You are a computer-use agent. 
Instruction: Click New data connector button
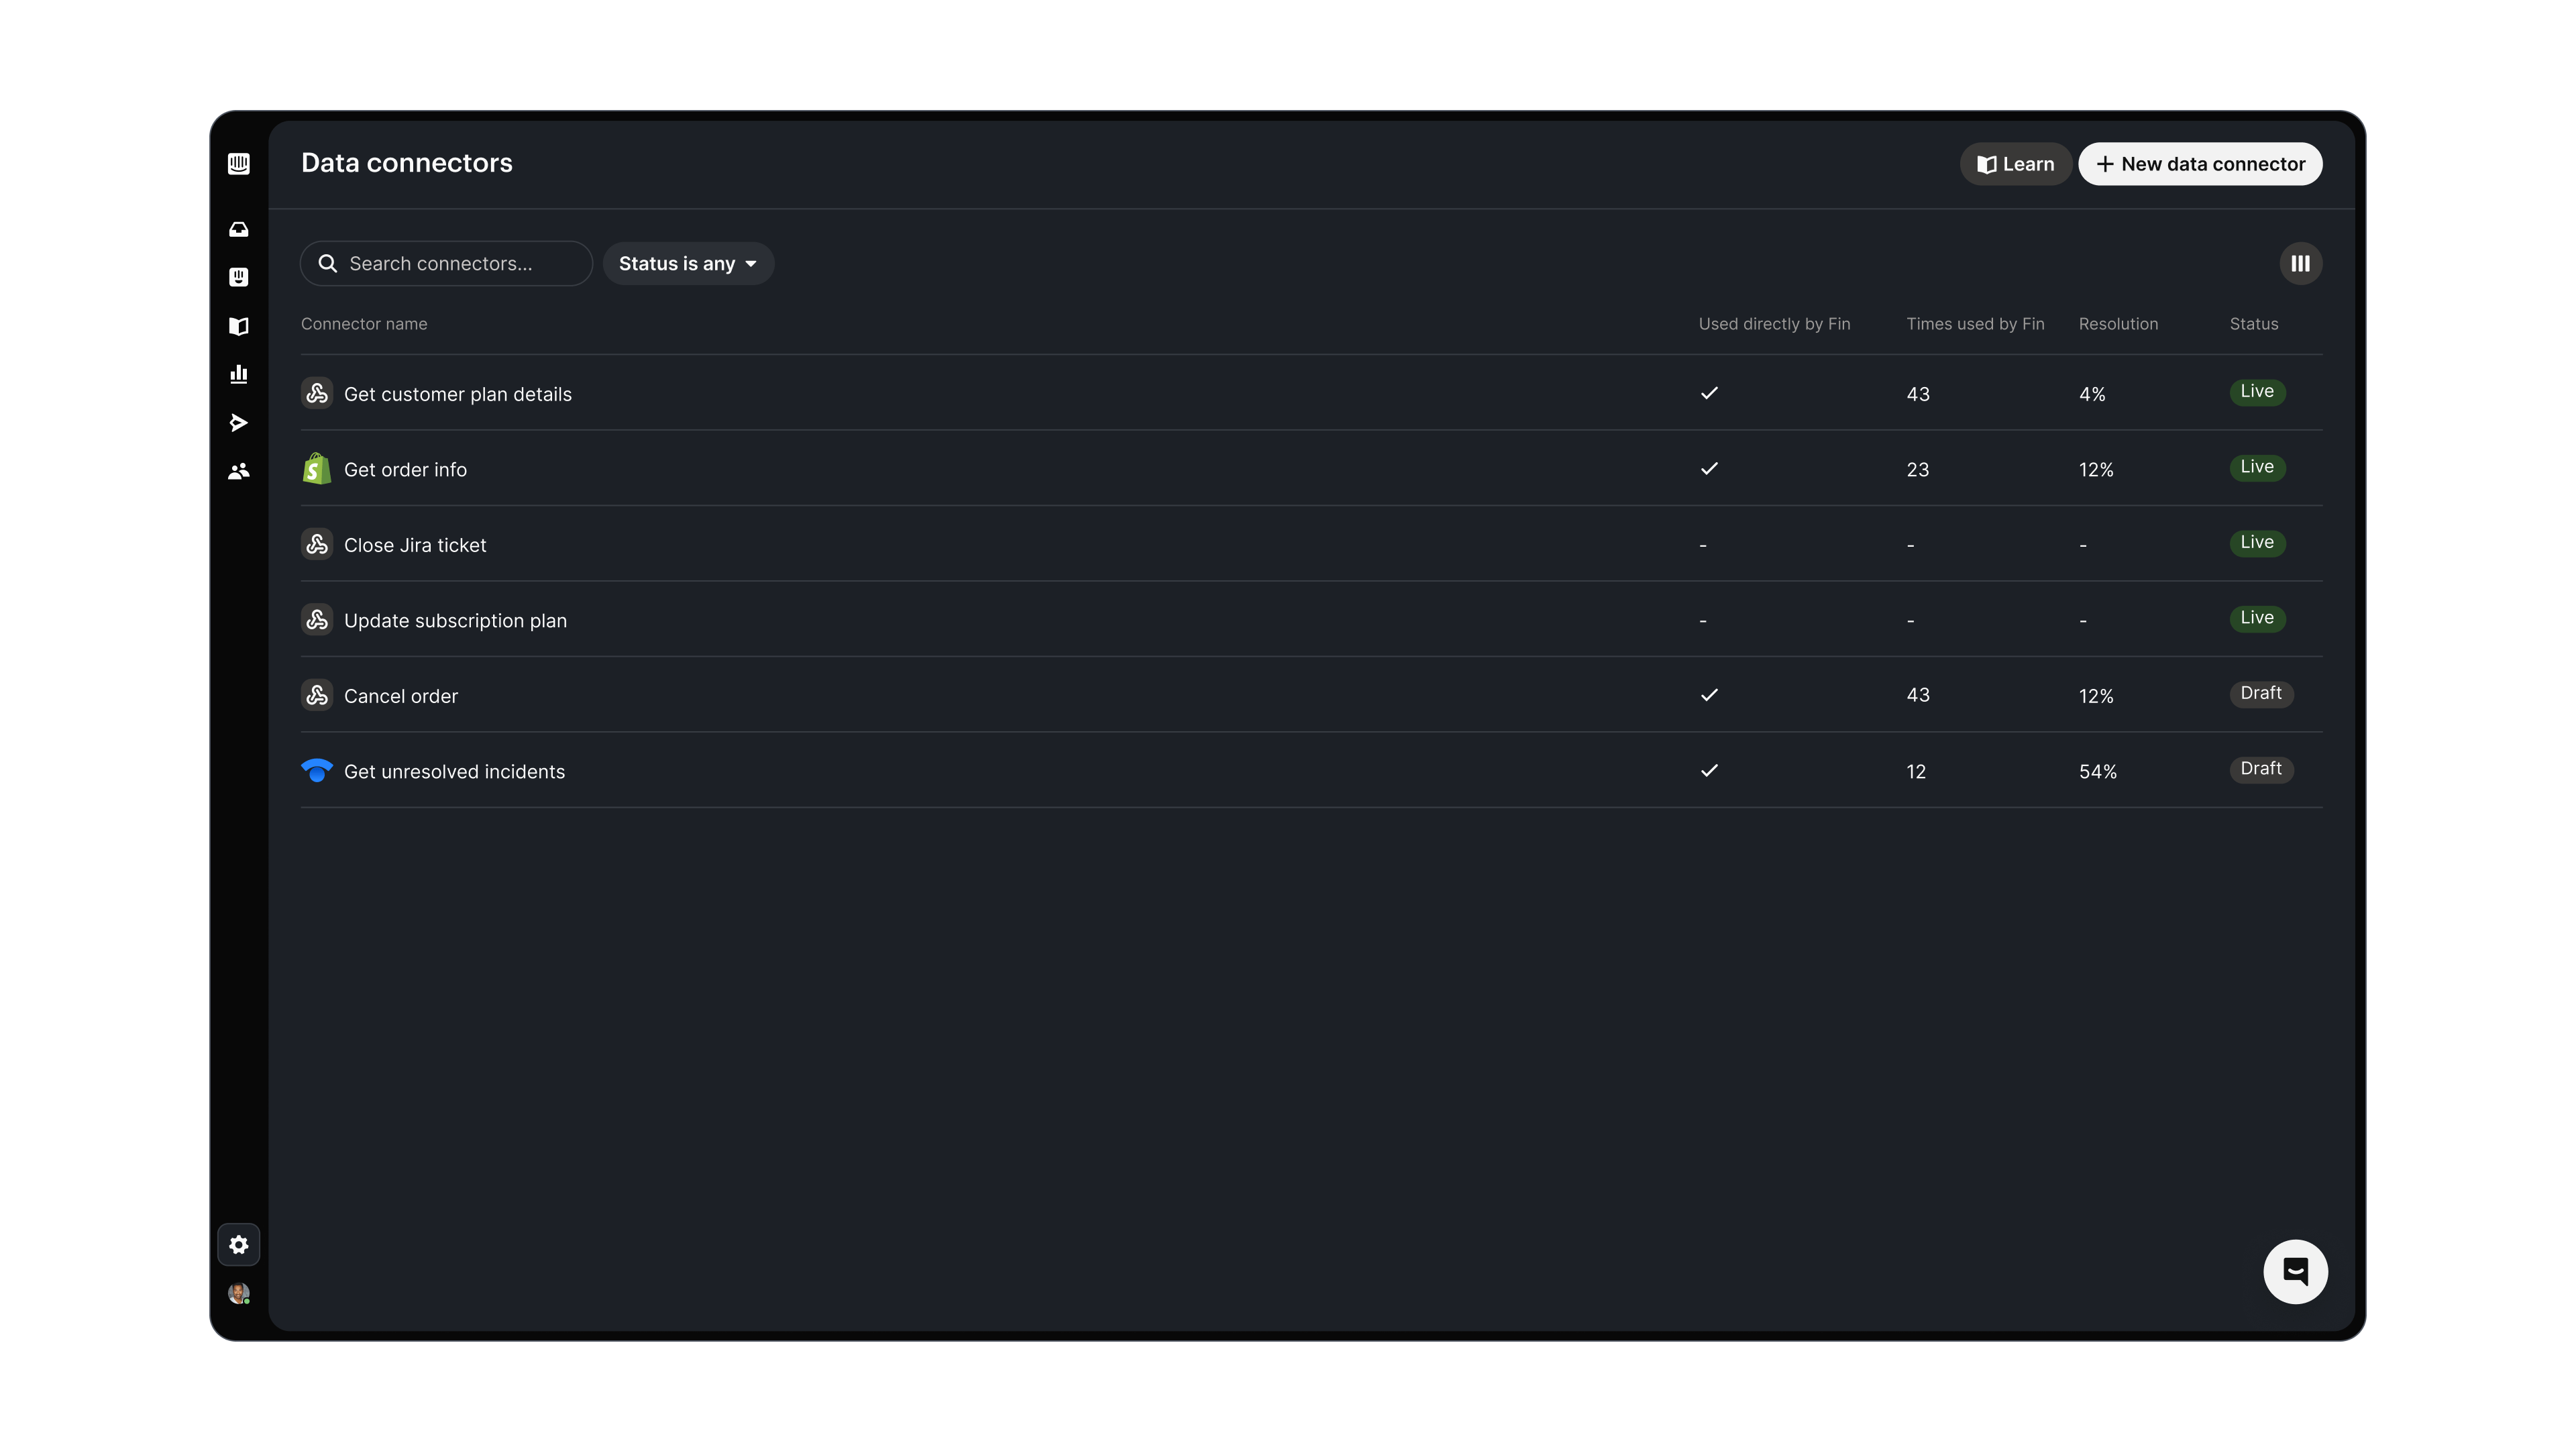[x=2200, y=164]
